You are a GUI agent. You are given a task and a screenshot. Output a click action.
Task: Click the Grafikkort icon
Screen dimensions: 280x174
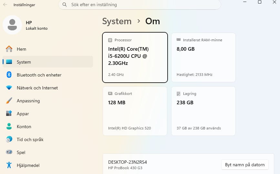point(110,94)
